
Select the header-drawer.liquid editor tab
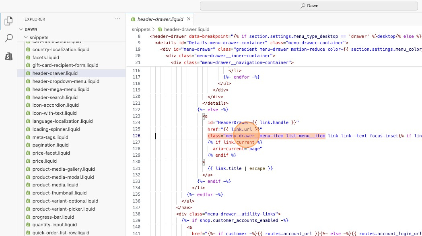click(160, 19)
